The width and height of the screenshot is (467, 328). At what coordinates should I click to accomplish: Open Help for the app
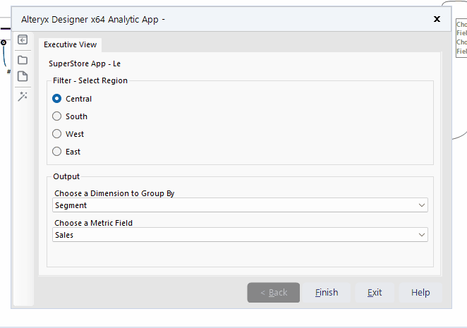tap(420, 293)
